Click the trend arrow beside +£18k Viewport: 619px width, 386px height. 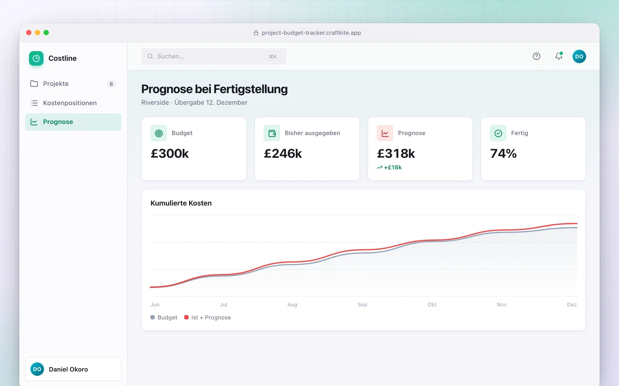380,167
